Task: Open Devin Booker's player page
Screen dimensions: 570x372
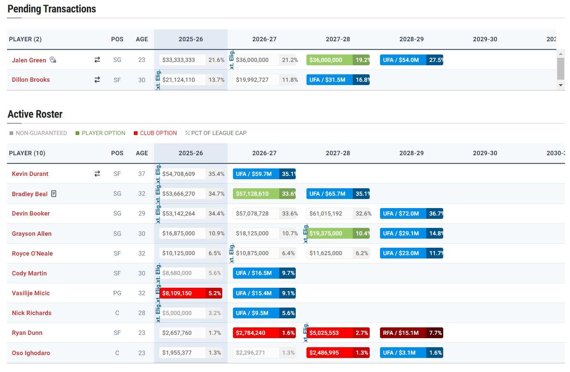Action: pos(31,213)
